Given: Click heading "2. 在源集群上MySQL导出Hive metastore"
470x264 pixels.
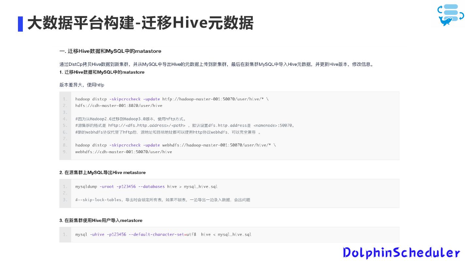Looking at the screenshot, I should click(x=102, y=172).
